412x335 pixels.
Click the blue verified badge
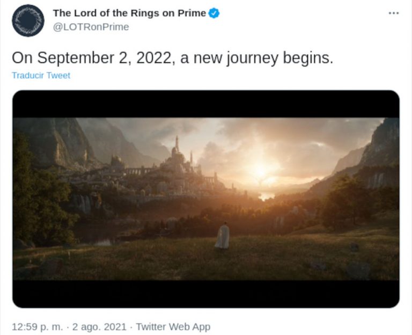click(214, 13)
